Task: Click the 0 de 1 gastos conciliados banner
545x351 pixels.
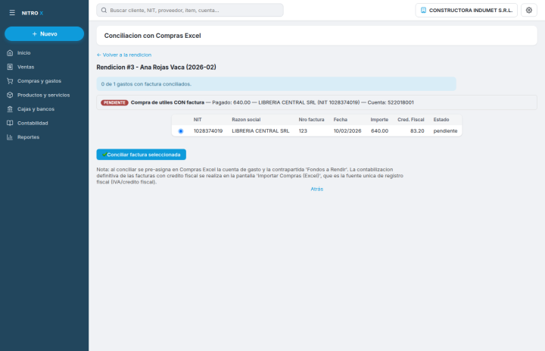Action: (x=276, y=84)
